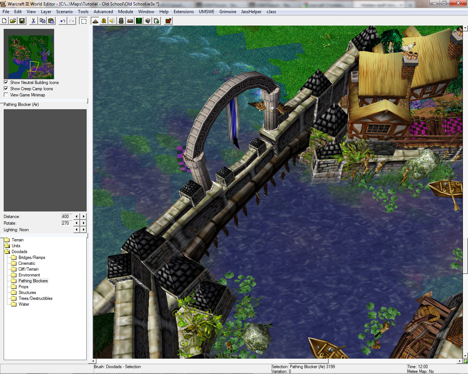Open the Advanced menu
Image resolution: width=468 pixels, height=374 pixels.
click(103, 12)
